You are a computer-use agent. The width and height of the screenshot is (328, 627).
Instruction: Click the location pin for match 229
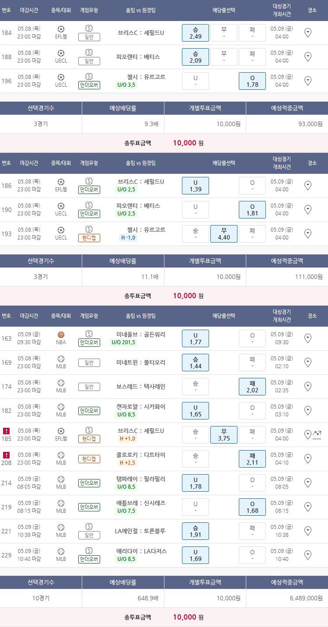[x=307, y=555]
